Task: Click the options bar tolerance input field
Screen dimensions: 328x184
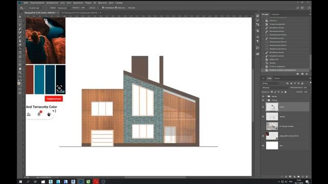Action: tap(97, 8)
